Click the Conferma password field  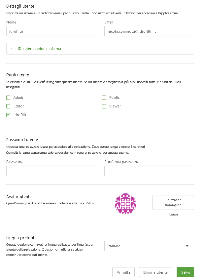(x=149, y=171)
